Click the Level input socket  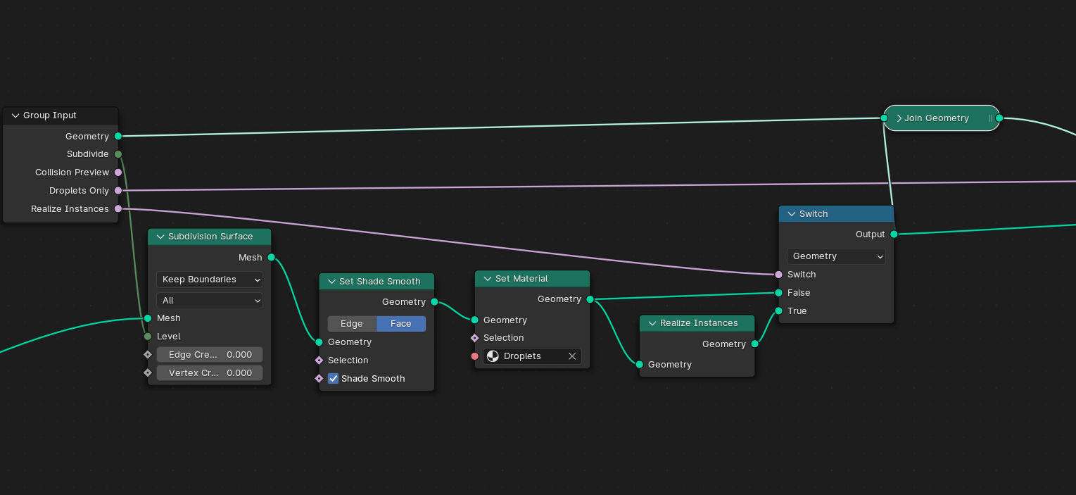148,337
